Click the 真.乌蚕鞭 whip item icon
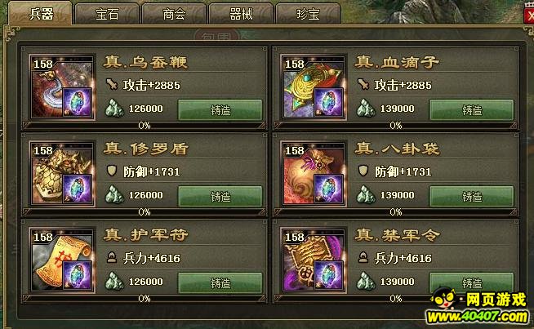The image size is (534, 329). 62,88
